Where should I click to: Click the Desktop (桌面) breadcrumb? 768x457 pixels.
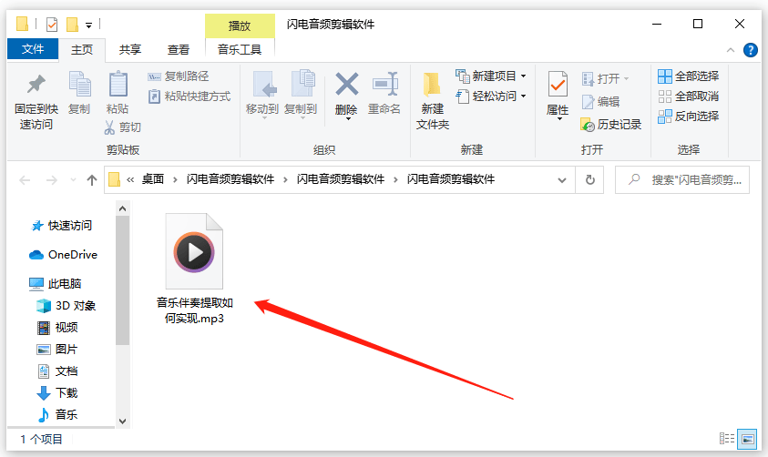153,179
